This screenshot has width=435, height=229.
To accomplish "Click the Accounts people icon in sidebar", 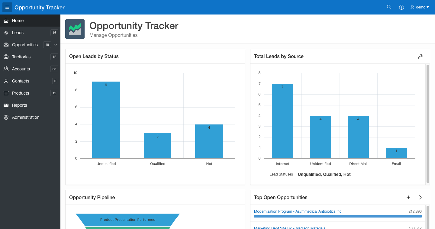I will coord(6,69).
